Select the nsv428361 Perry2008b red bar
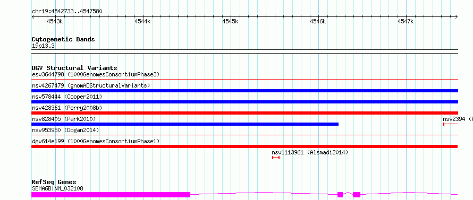The width and height of the screenshot is (473, 200). (244, 113)
